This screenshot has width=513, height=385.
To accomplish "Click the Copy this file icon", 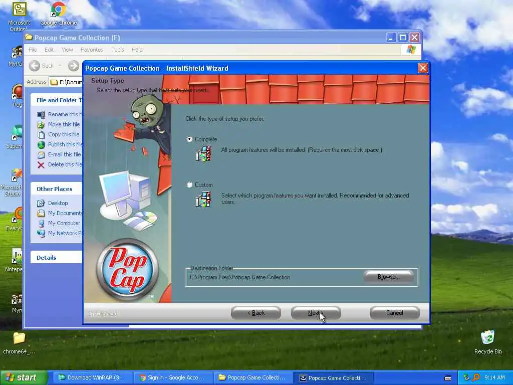I will [41, 134].
